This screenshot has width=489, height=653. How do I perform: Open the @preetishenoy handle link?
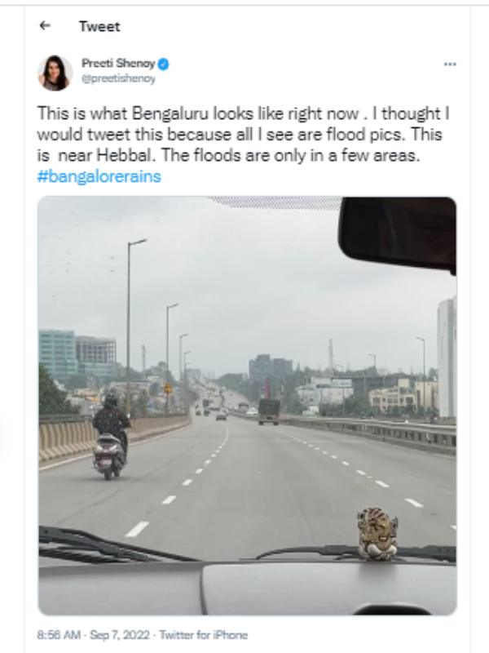coord(118,79)
